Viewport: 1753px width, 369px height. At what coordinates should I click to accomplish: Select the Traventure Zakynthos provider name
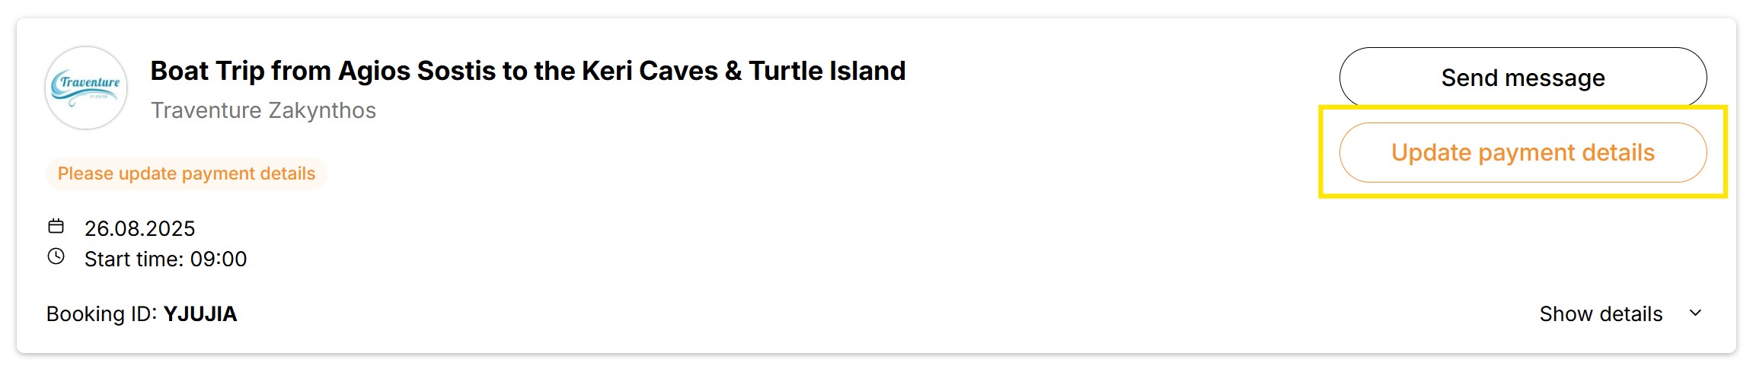pyautogui.click(x=263, y=110)
